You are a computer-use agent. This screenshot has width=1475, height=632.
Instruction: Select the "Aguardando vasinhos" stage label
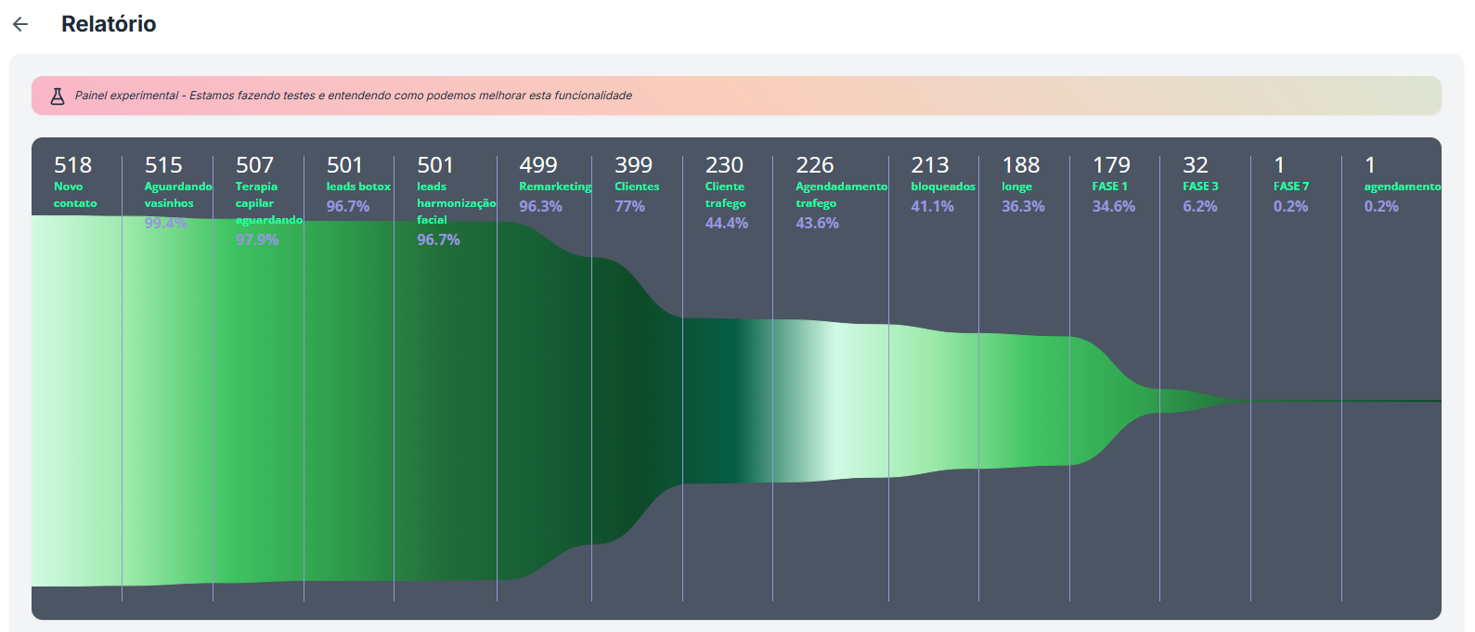coord(178,195)
